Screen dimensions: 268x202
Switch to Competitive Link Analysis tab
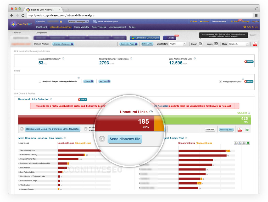pyautogui.click(x=145, y=38)
